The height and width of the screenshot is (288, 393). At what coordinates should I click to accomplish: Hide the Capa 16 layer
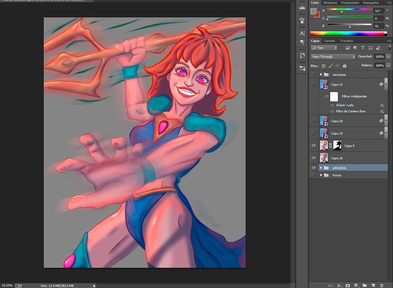pyautogui.click(x=313, y=158)
